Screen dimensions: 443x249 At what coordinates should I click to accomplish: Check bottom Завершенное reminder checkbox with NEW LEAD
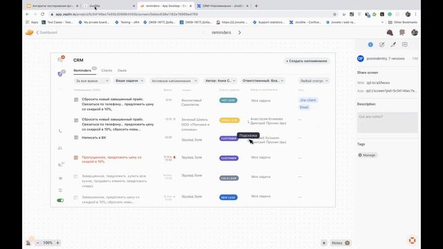click(x=75, y=197)
